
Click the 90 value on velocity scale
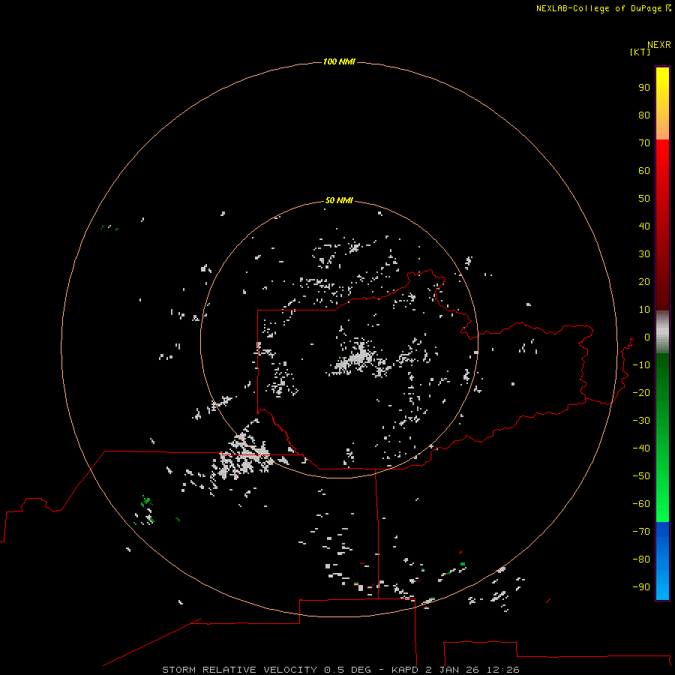click(x=644, y=88)
